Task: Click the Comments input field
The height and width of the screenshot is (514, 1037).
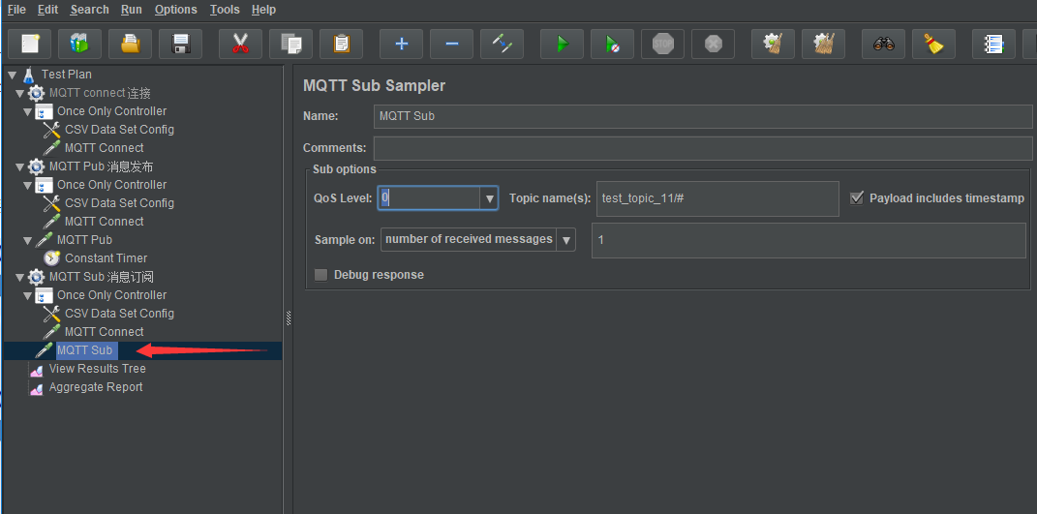Action: tap(703, 147)
